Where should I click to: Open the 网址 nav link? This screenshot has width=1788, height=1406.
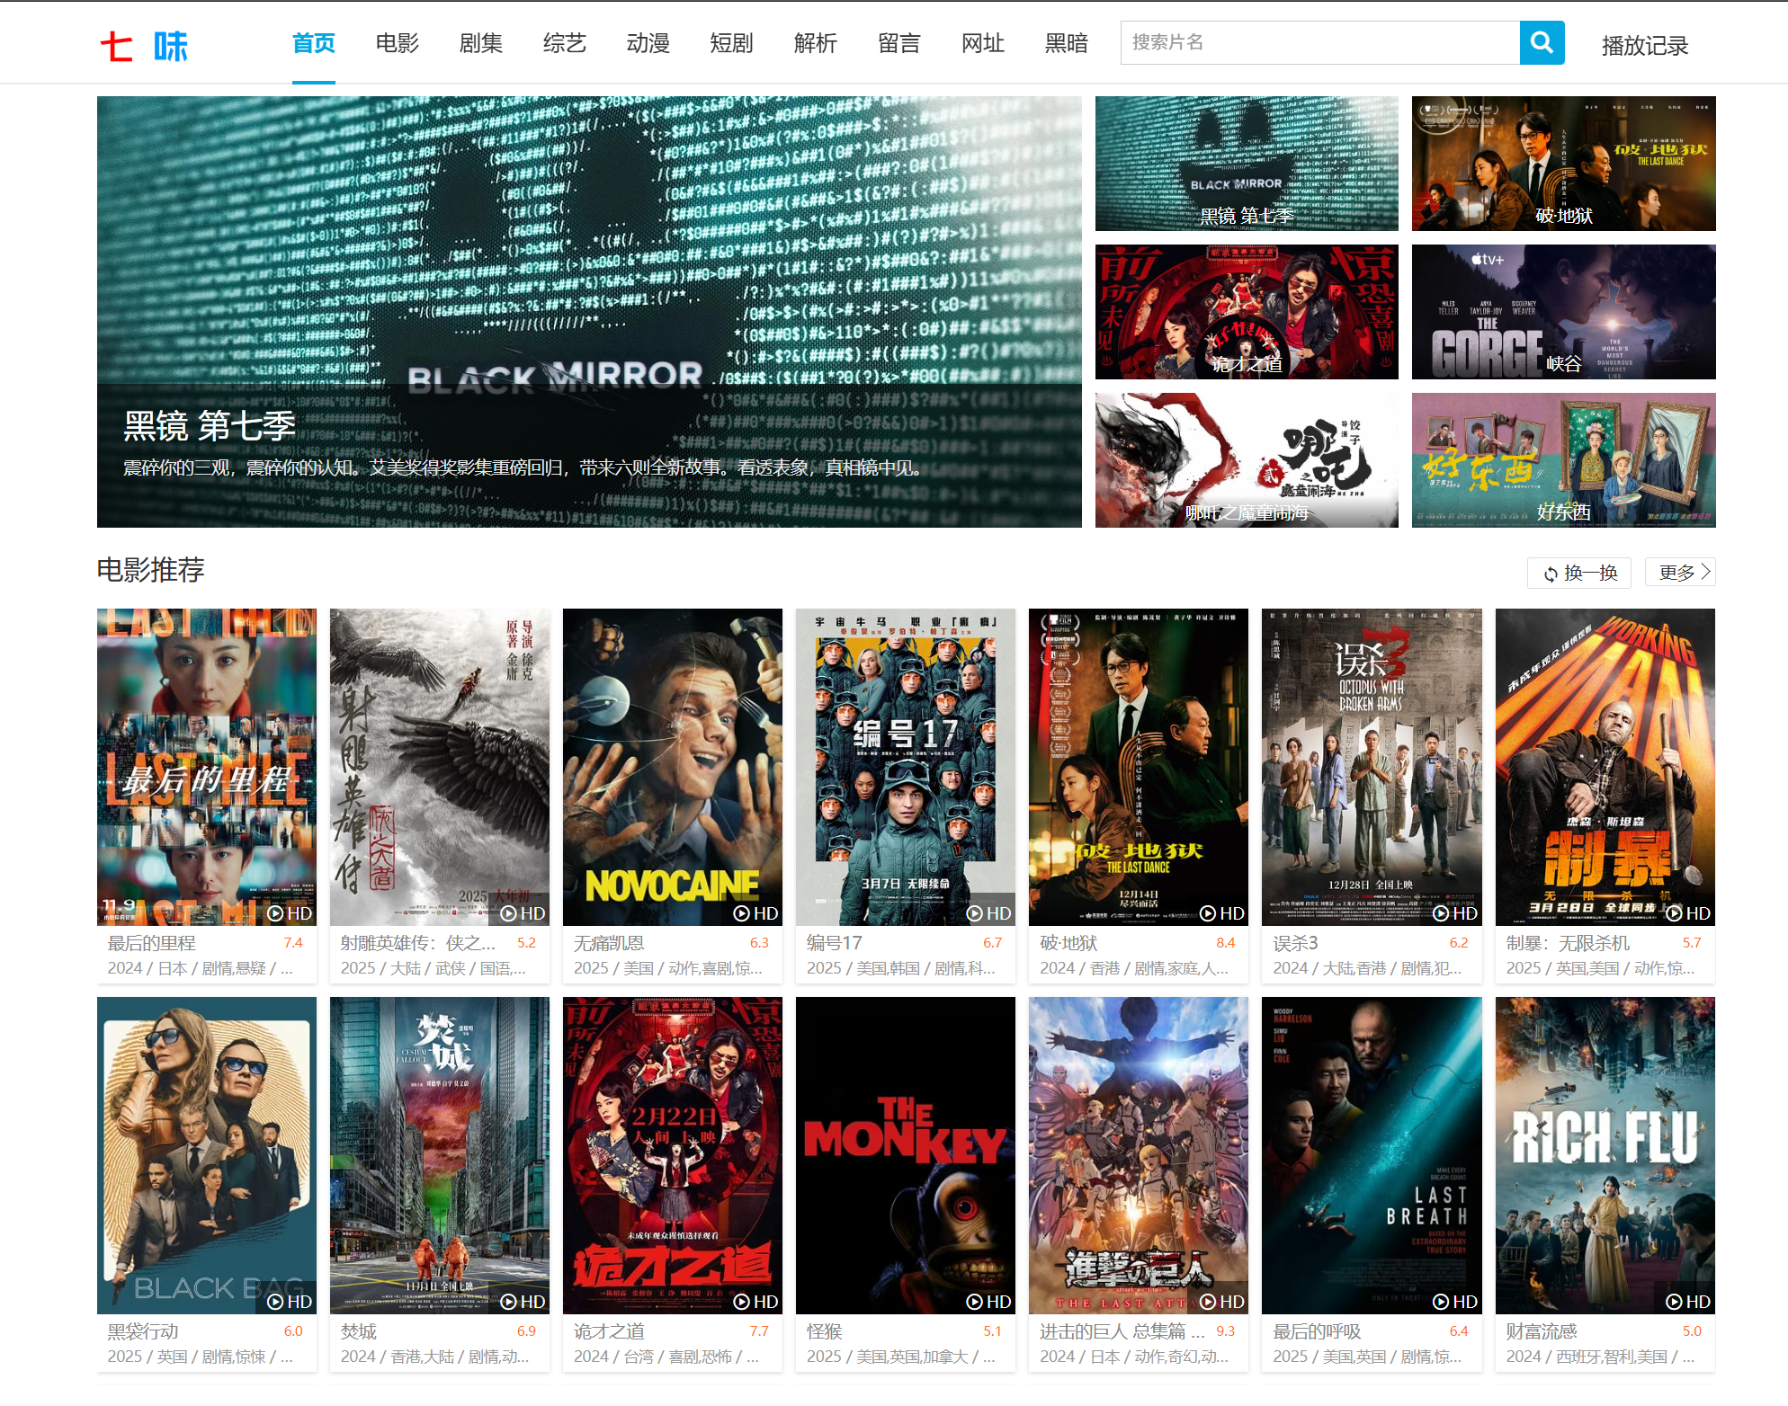pos(983,43)
